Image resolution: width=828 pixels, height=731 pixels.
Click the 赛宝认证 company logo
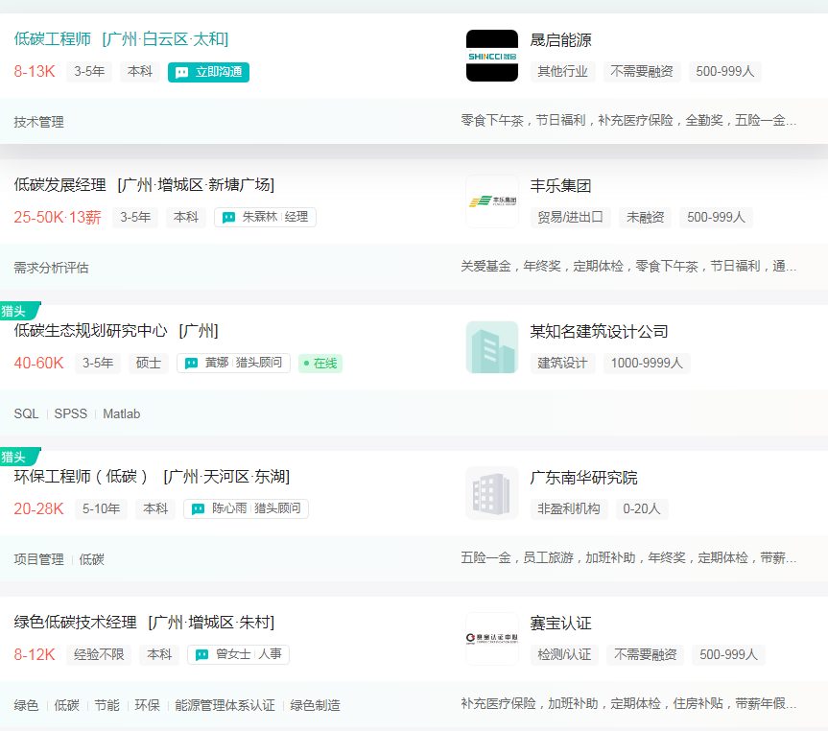click(491, 639)
